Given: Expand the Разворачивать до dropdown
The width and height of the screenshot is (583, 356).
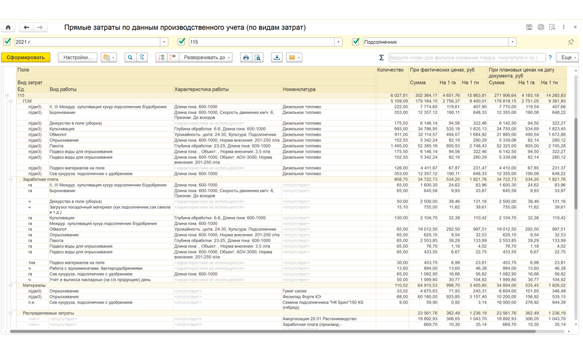Looking at the screenshot, I should 206,58.
